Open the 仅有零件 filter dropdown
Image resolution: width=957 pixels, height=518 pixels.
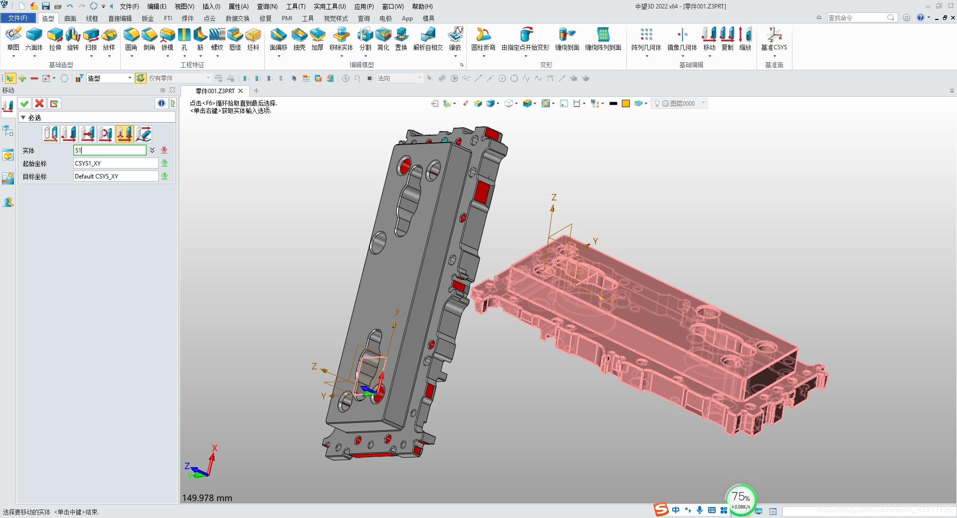click(207, 78)
